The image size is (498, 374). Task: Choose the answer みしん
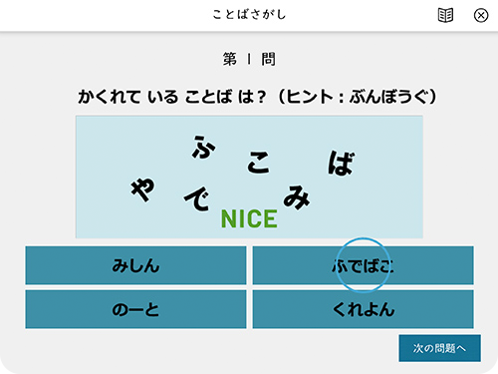click(135, 265)
